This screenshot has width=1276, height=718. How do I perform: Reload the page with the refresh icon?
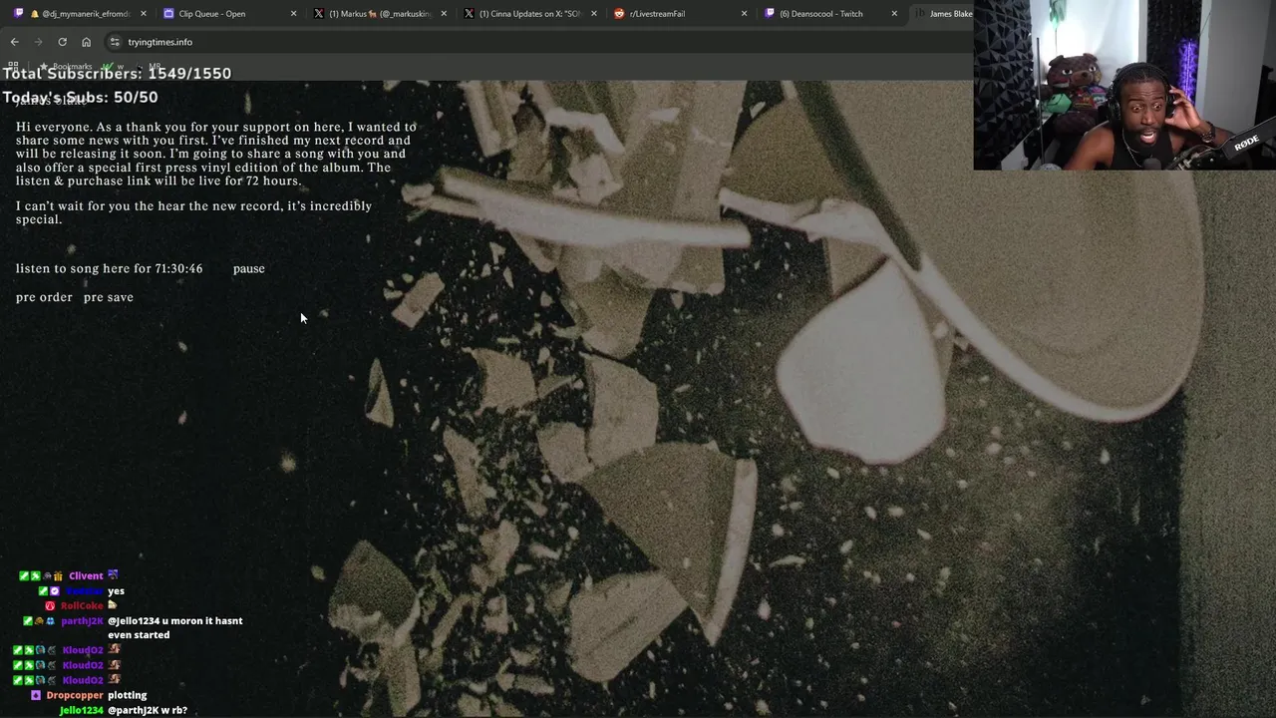(x=62, y=42)
